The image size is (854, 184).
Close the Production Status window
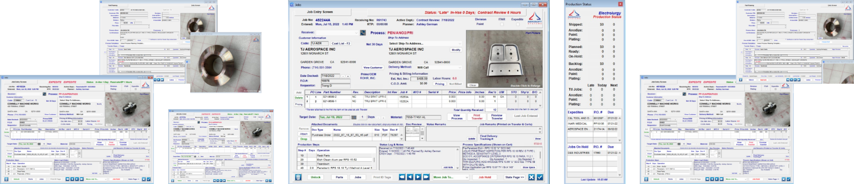point(620,4)
